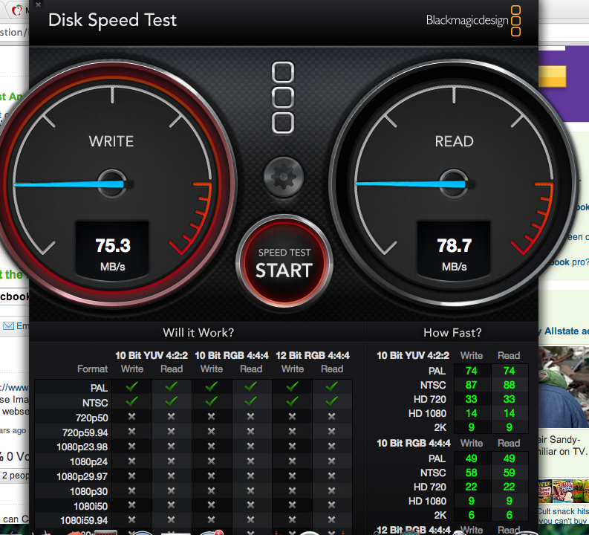Image resolution: width=589 pixels, height=535 pixels.
Task: Click the Blackmagicdesign logo
Action: [x=473, y=20]
